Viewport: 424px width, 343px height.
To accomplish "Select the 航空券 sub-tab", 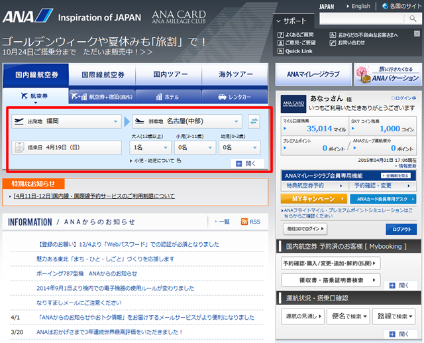I will 36,96.
